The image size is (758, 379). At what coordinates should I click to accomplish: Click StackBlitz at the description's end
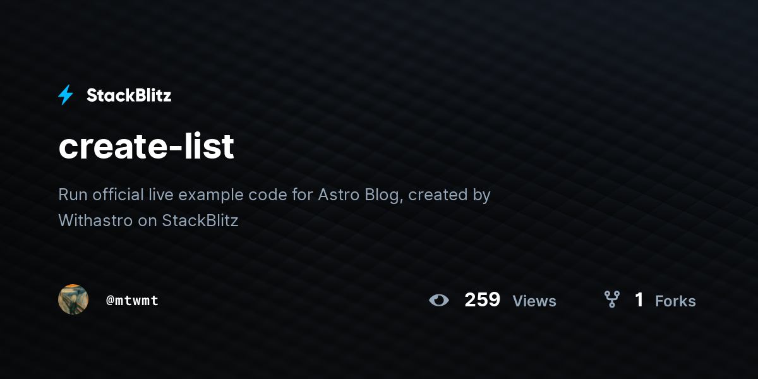click(200, 220)
